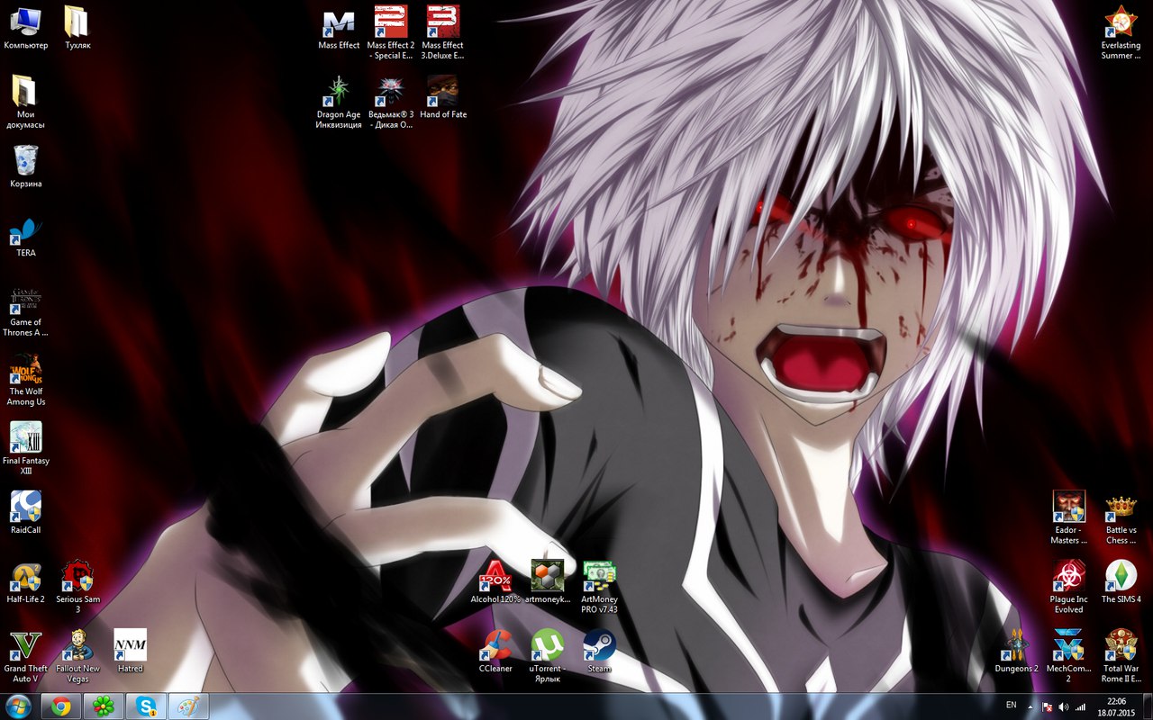The height and width of the screenshot is (720, 1153).
Task: Open Skype from the taskbar
Action: [x=146, y=706]
